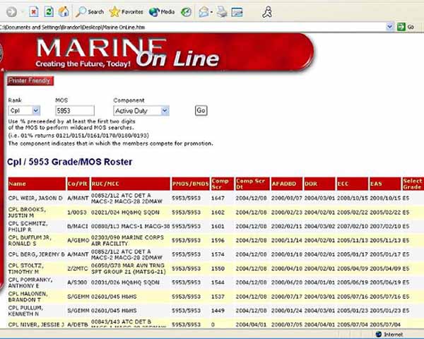
Task: Open the Media pane from toolbar
Action: 162,12
